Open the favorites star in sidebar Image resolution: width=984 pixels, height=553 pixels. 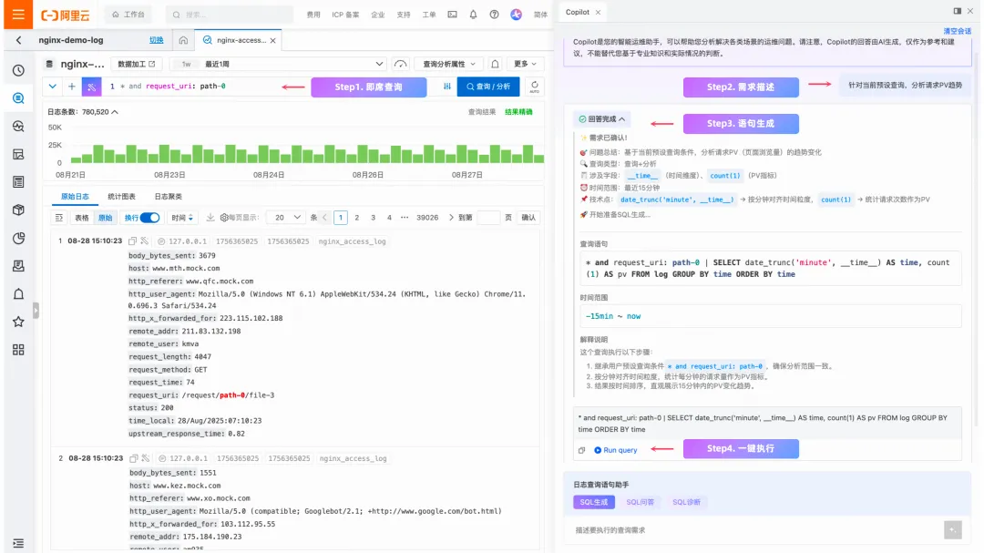click(18, 322)
